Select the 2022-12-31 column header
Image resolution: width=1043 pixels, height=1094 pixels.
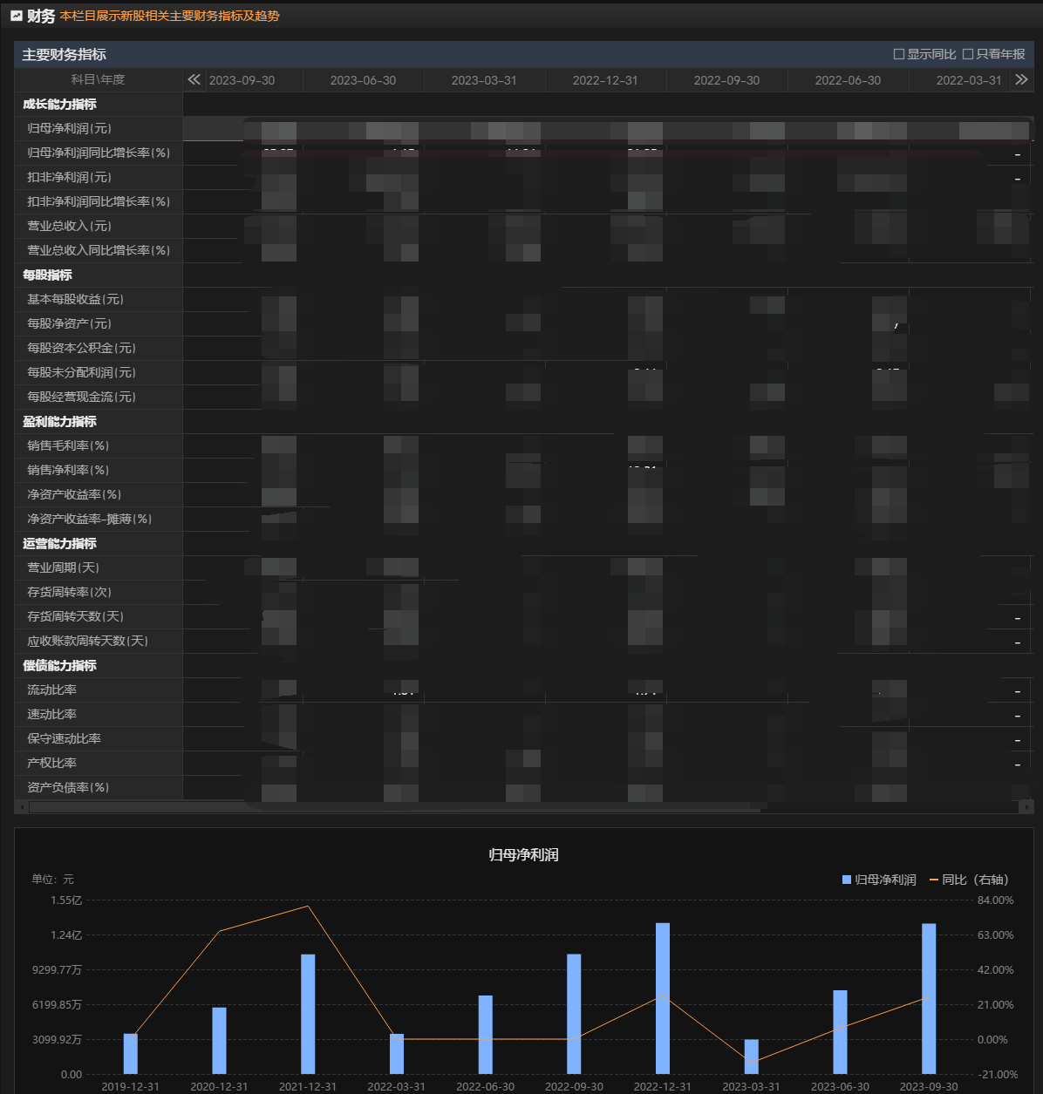coord(605,80)
